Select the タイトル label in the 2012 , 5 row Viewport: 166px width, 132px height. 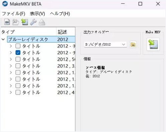click(x=31, y=59)
